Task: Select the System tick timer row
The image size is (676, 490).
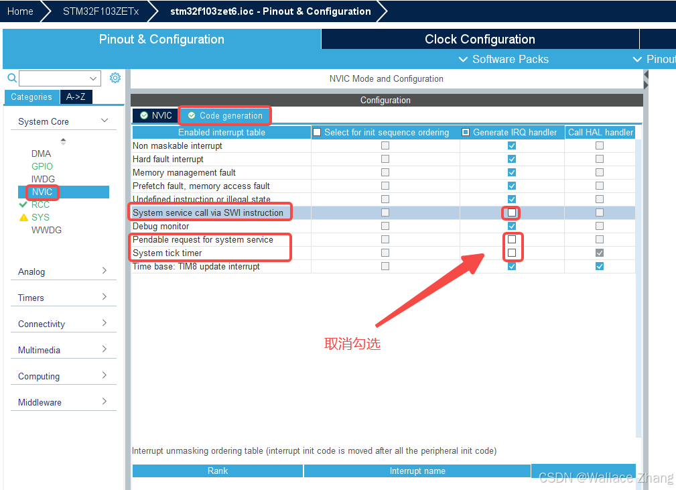Action: 383,253
